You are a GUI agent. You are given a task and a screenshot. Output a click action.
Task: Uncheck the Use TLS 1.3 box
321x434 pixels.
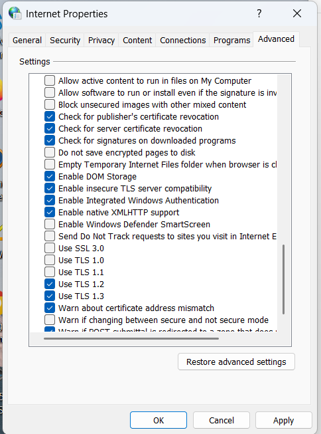tap(50, 296)
